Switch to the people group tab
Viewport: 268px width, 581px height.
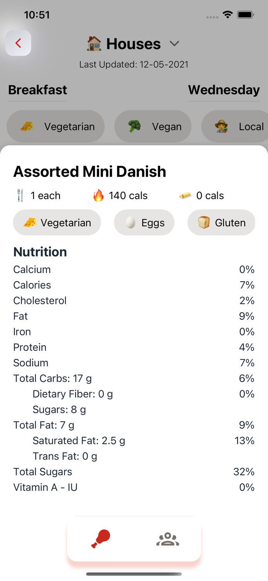coord(167,539)
